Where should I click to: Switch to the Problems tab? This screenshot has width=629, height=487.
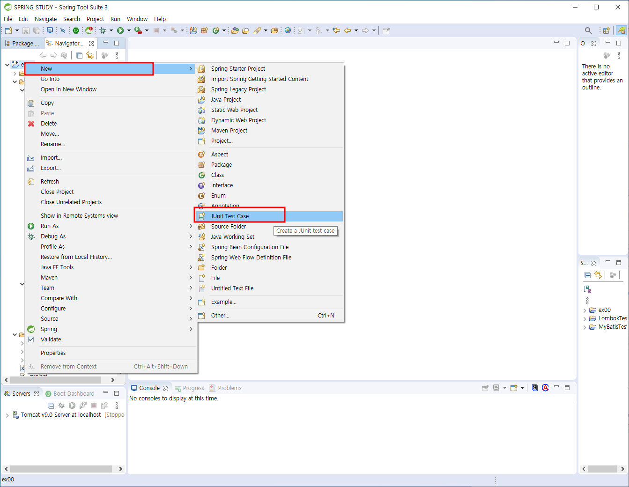click(225, 388)
